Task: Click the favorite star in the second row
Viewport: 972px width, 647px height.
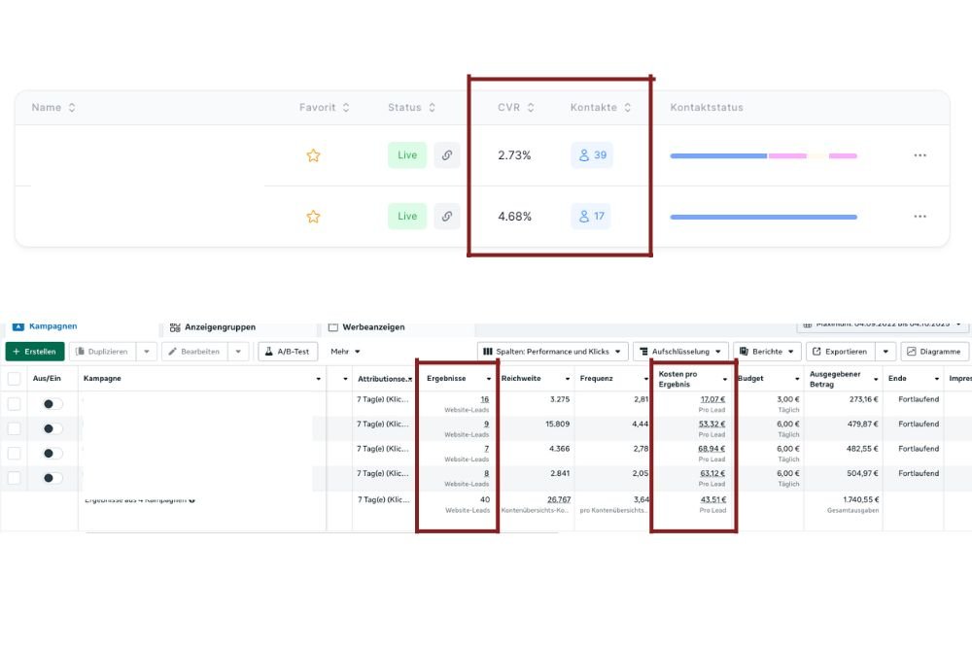Action: [x=313, y=217]
